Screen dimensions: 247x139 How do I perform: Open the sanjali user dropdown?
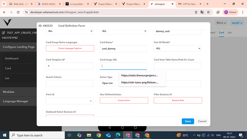pos(237,23)
